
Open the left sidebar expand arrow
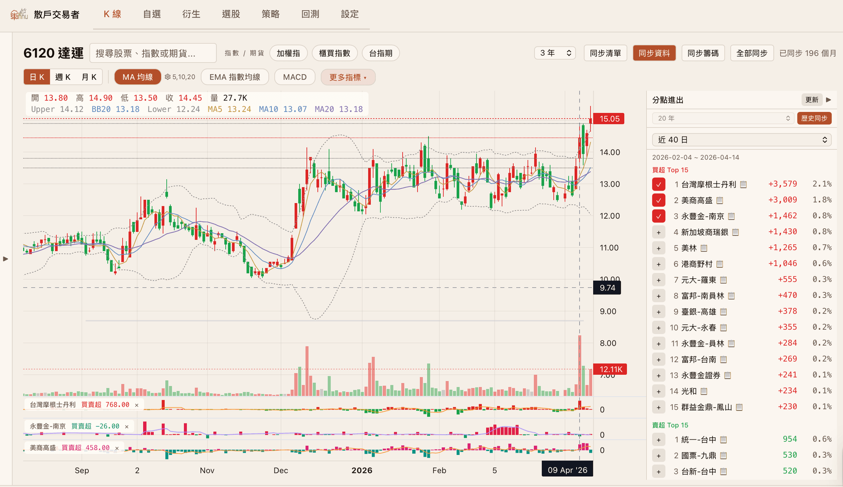6,259
